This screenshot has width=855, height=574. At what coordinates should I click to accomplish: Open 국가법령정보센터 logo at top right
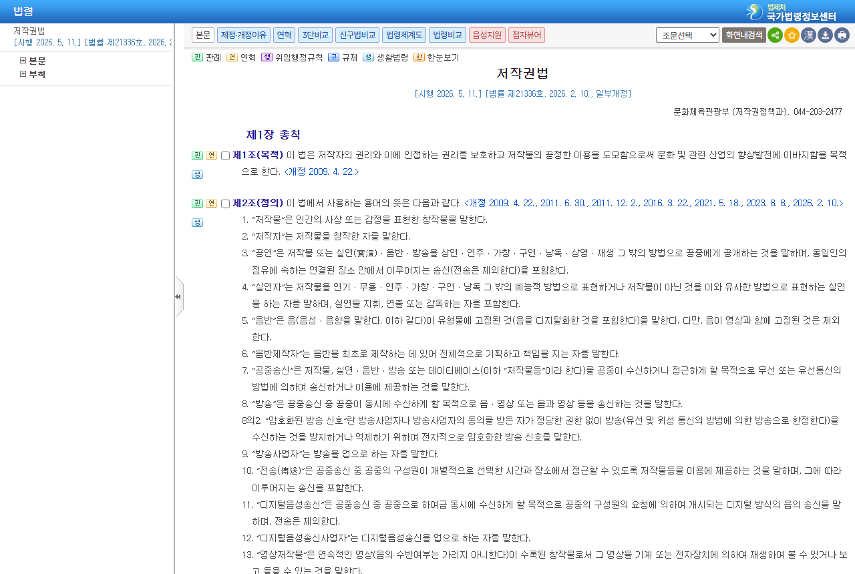791,12
